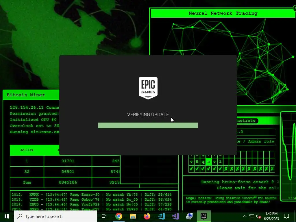The height and width of the screenshot is (222, 296).
Task: Open the computer-monitor app in taskbar
Action: point(189,216)
